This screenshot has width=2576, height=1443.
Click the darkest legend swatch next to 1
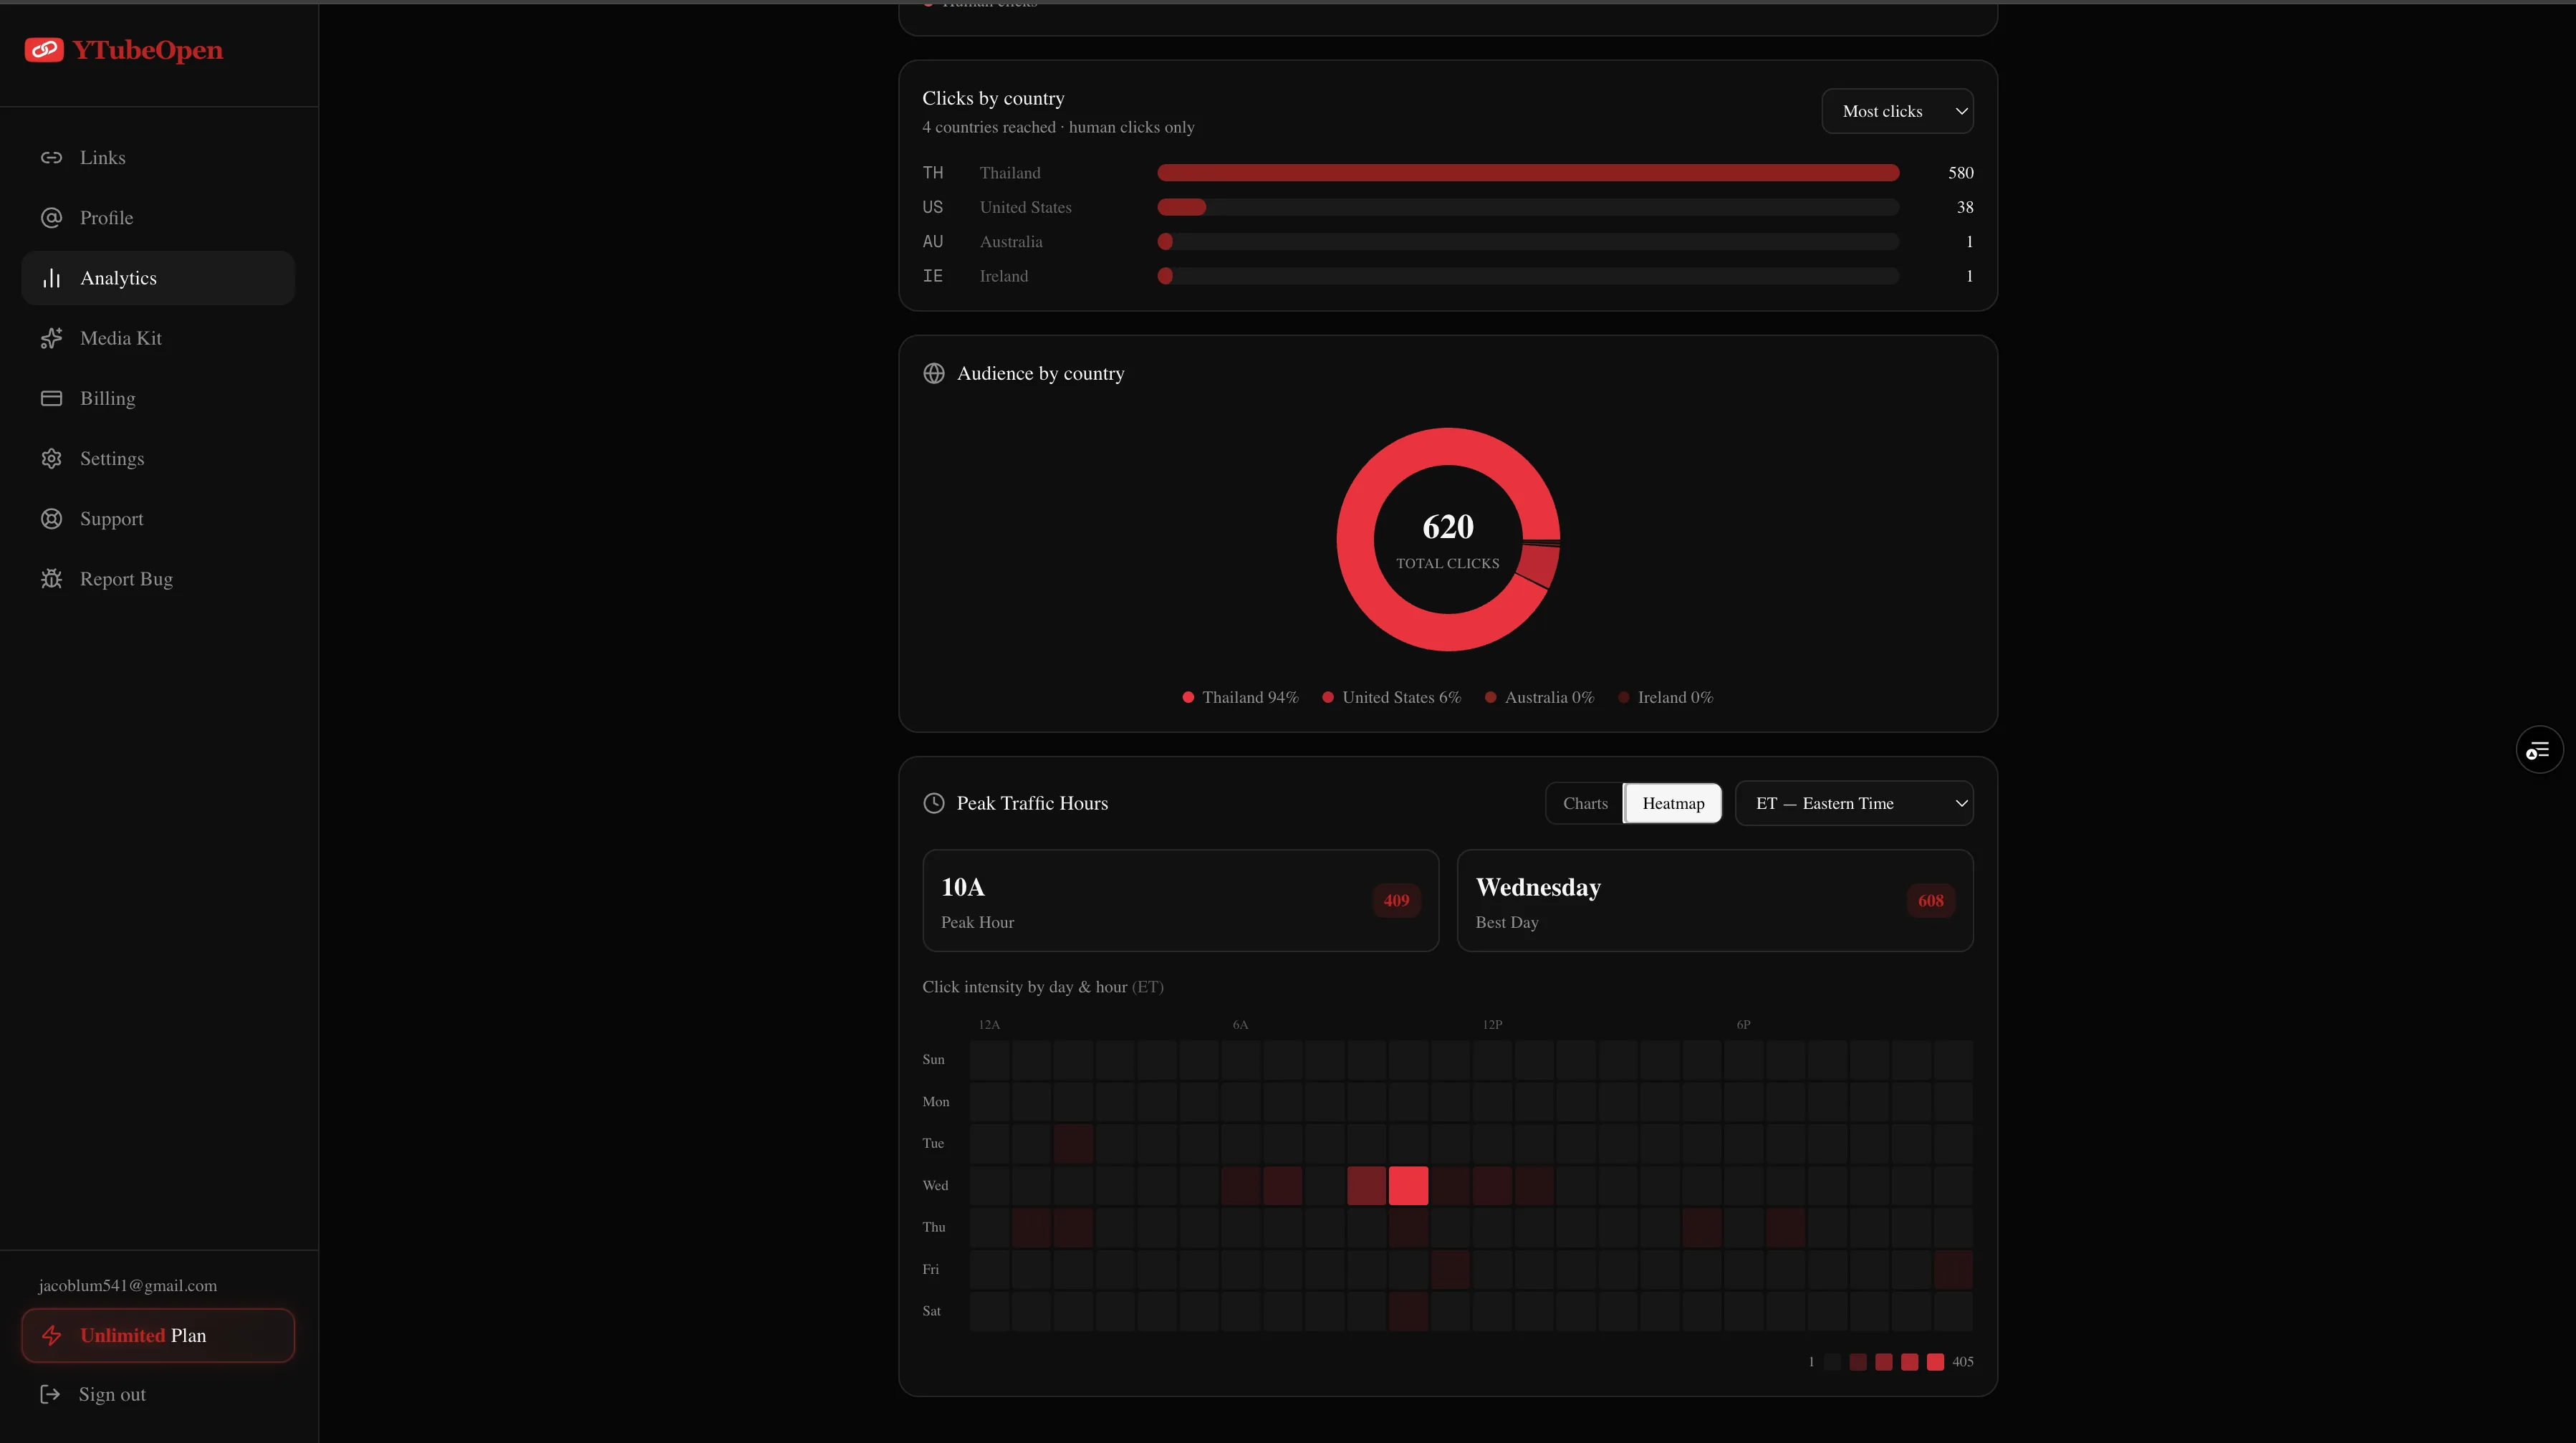tap(1832, 1362)
